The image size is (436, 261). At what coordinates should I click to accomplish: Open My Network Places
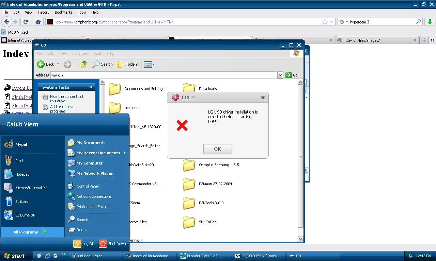pyautogui.click(x=96, y=173)
